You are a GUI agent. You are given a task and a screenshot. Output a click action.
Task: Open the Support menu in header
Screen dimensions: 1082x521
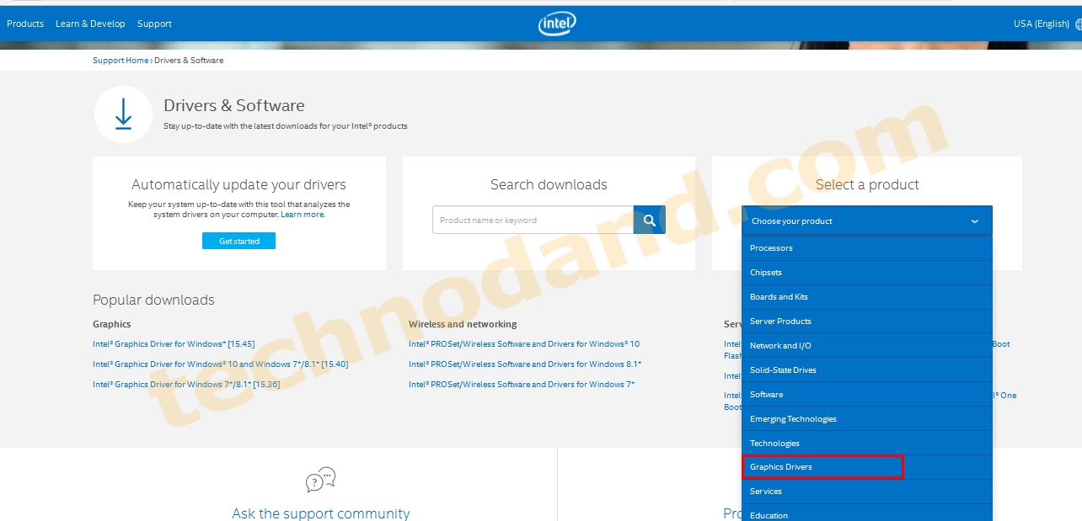(x=154, y=24)
